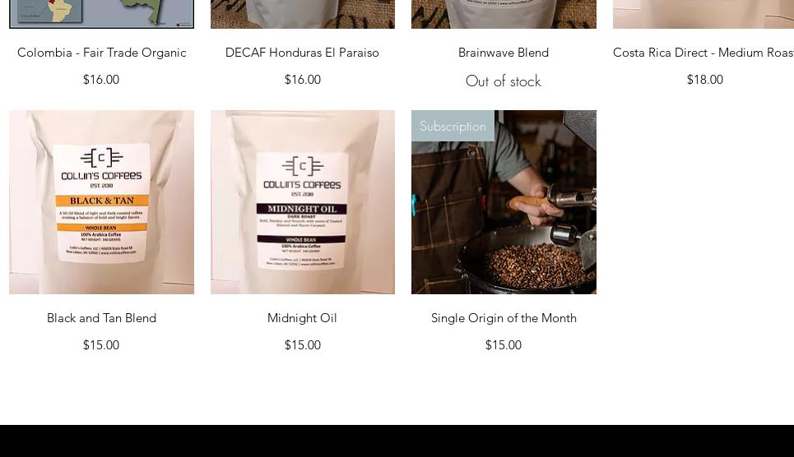This screenshot has width=794, height=457.
Task: Open the Brainwave Blend bag image
Action: (x=504, y=14)
